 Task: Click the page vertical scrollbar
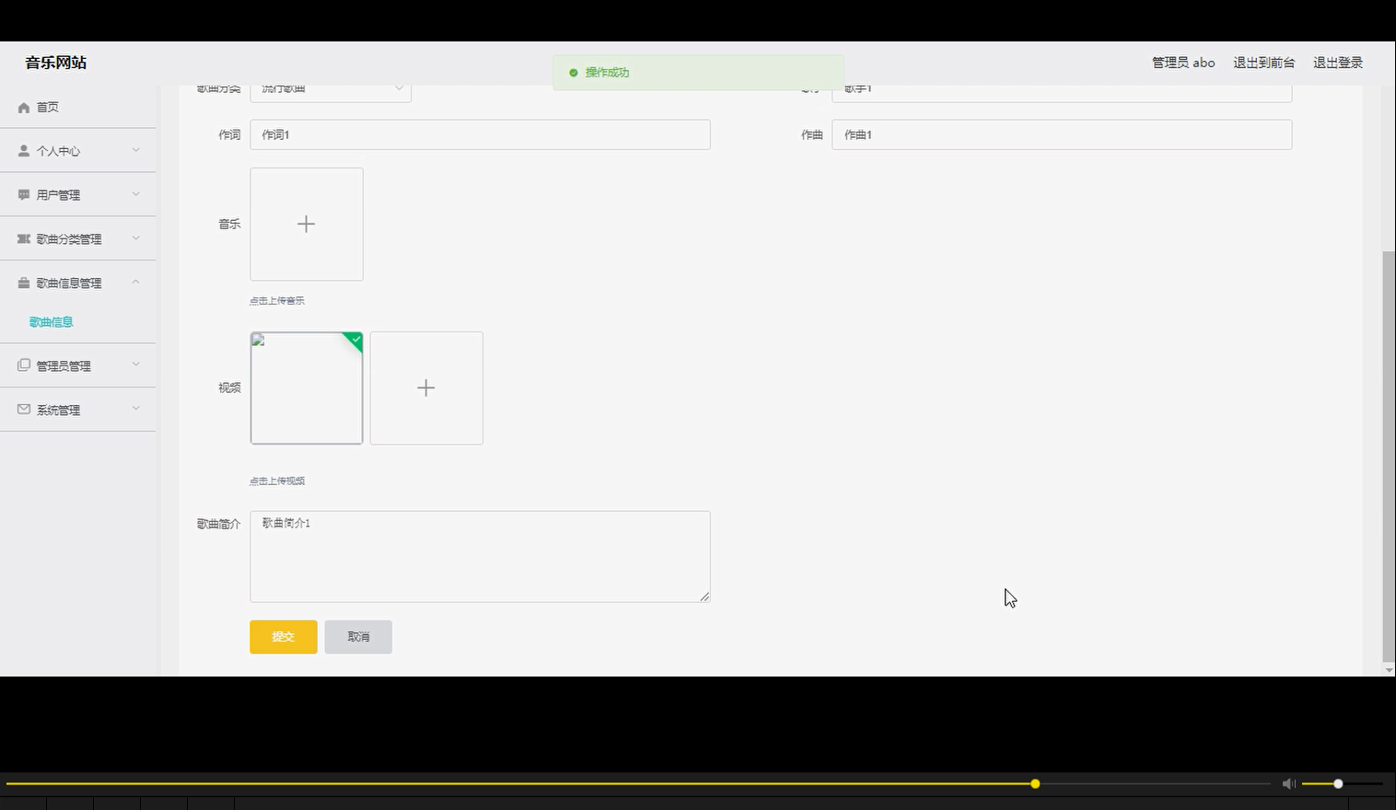pos(1389,456)
